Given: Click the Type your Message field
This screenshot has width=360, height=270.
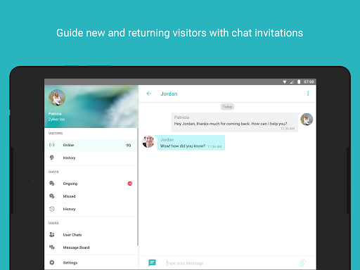Looking at the screenshot, I should [x=231, y=263].
